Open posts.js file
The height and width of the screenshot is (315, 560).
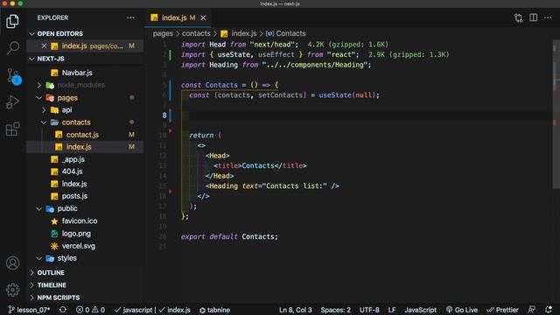(x=74, y=196)
